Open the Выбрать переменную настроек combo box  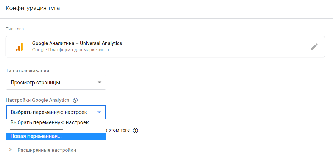tap(56, 112)
